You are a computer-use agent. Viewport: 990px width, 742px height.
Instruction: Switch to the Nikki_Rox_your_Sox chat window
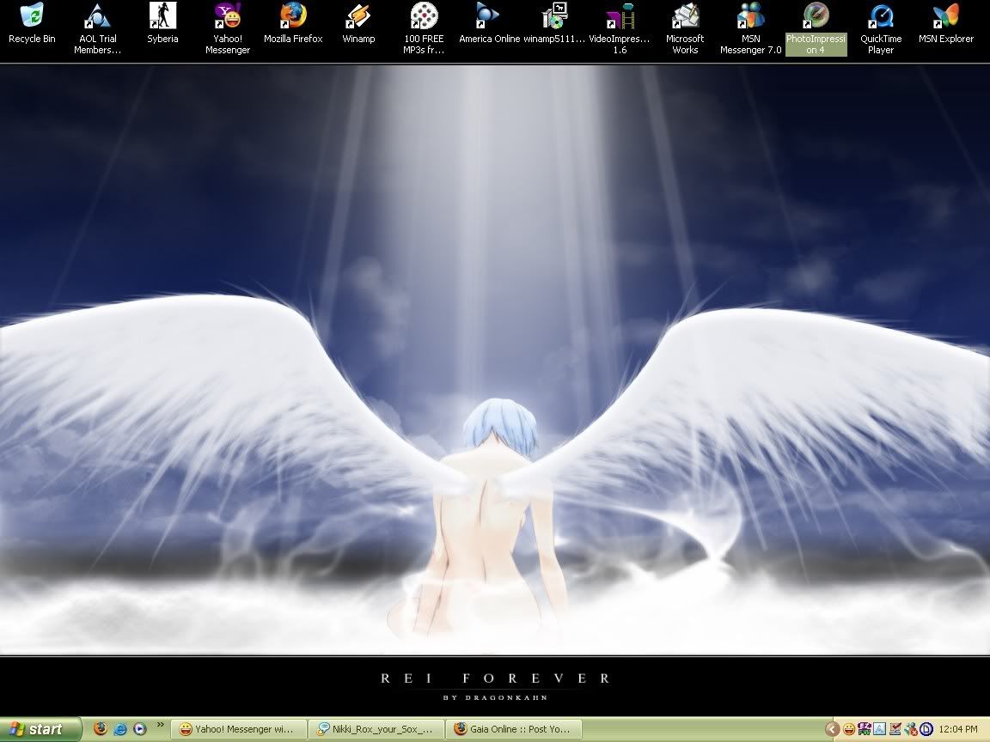tap(376, 729)
